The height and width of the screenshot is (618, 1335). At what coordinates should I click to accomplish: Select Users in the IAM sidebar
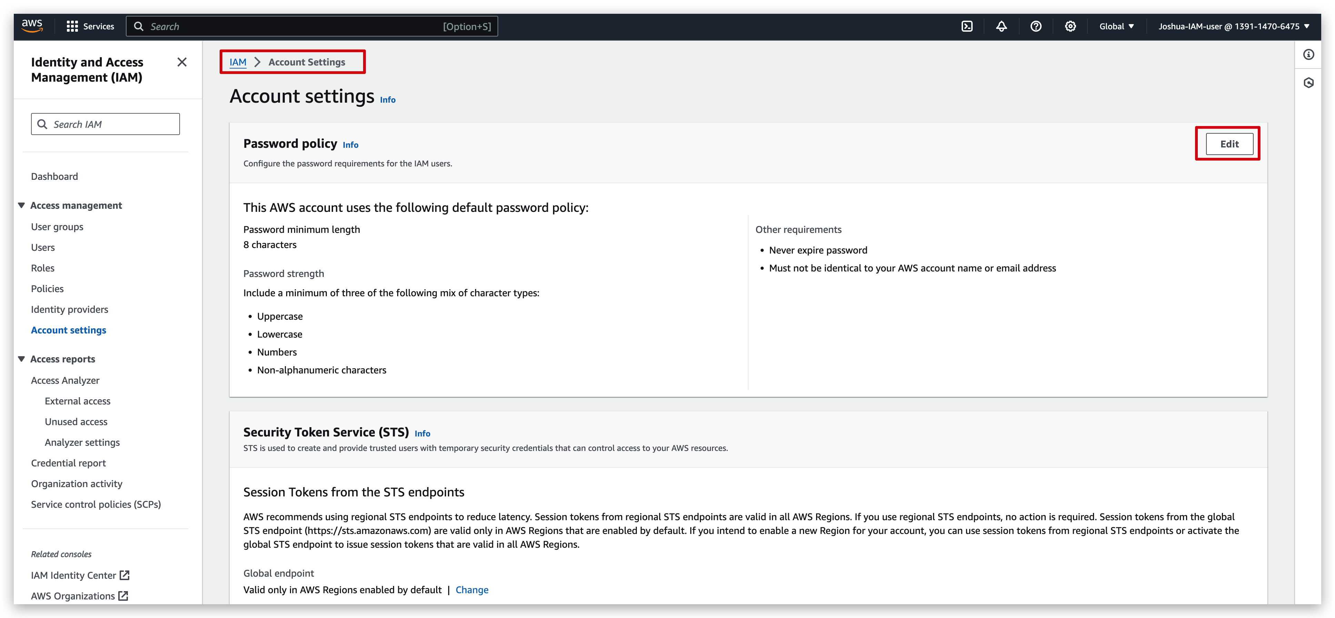pyautogui.click(x=42, y=247)
